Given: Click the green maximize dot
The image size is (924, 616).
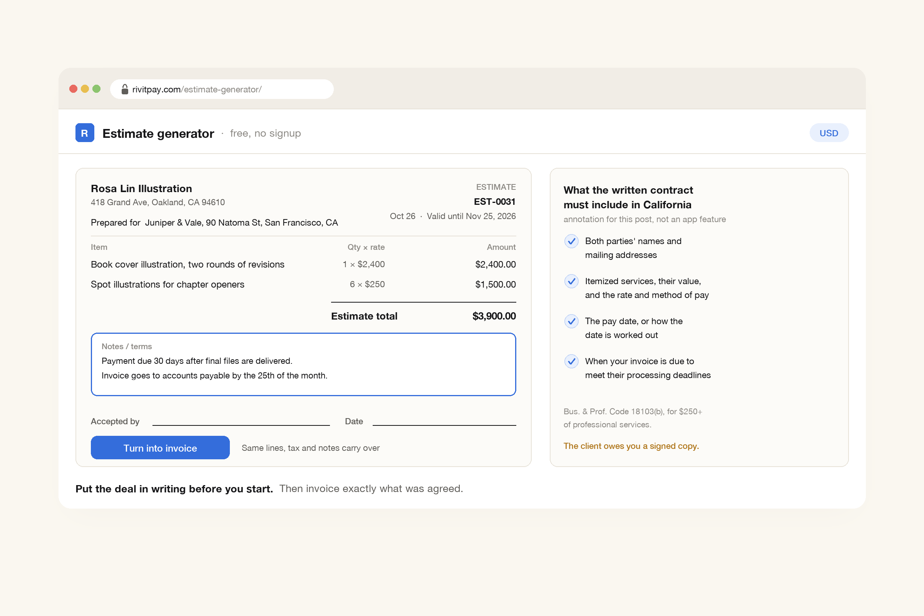Looking at the screenshot, I should (96, 89).
